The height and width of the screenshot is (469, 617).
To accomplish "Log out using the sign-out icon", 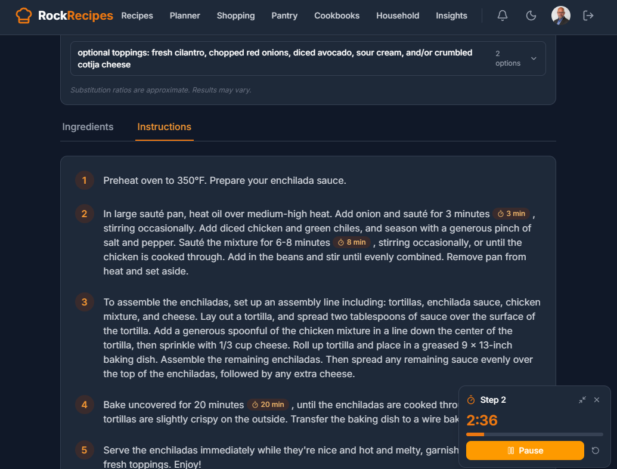I will 588,16.
